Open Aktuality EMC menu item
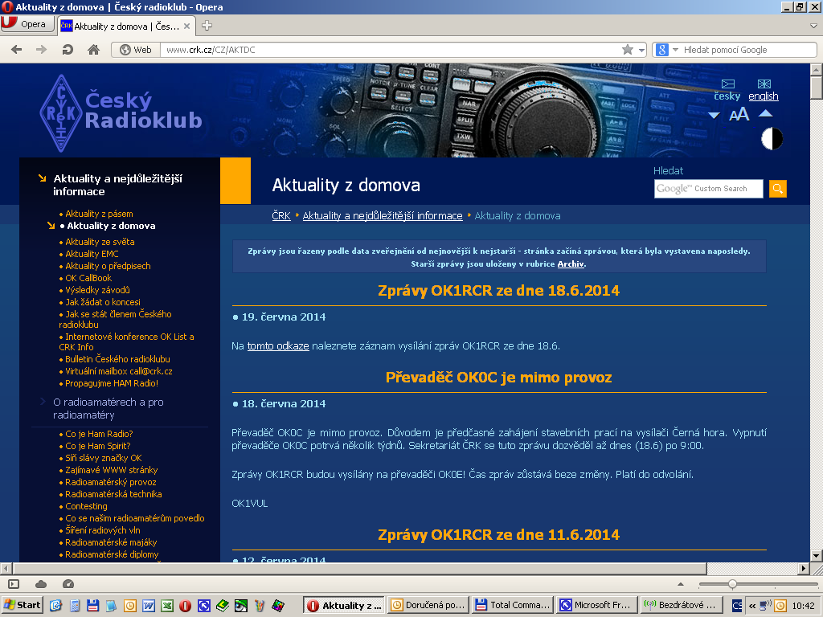Screen dimensions: 823x617 [92, 254]
